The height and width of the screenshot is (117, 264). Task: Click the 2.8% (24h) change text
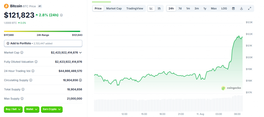(x=49, y=15)
